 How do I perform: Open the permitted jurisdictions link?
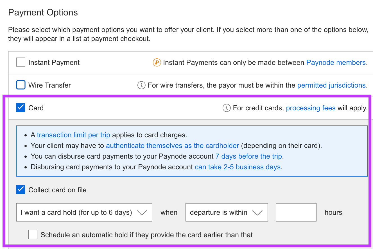click(x=331, y=85)
